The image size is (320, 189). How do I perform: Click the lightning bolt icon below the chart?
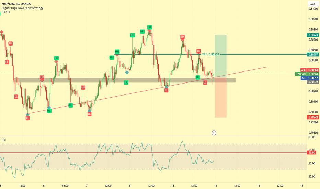[x=214, y=133]
